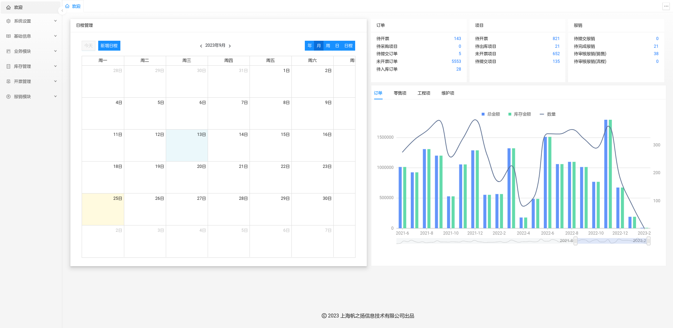
Task: Switch to the 维护项 chart tab
Action: [448, 93]
